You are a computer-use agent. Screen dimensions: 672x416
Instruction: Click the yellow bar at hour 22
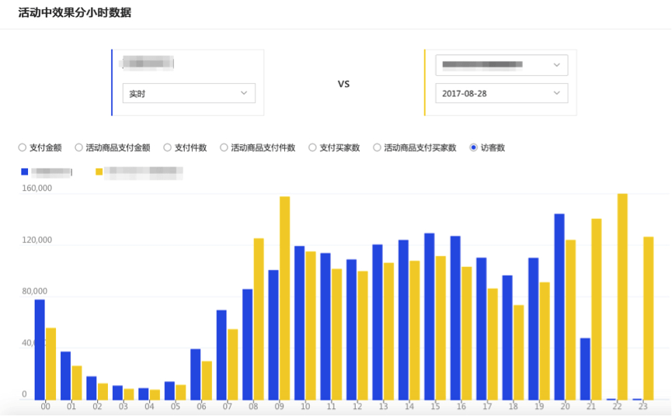622,296
